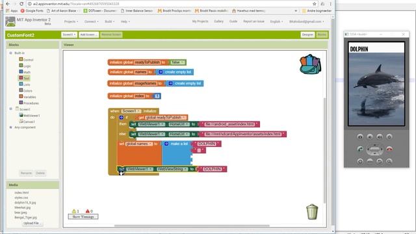Click the trash can in blocks workspace

tap(312, 211)
